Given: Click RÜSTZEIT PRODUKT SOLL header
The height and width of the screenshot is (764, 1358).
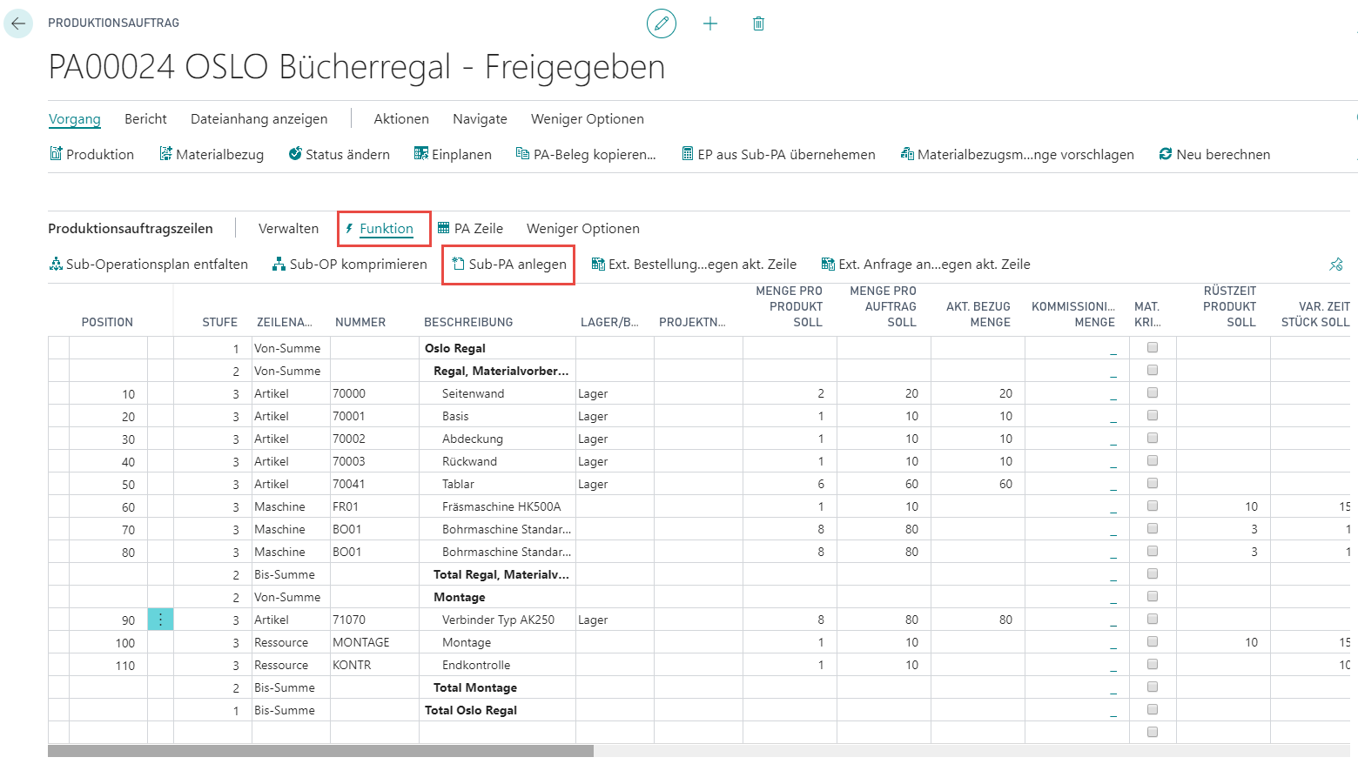Looking at the screenshot, I should tap(1230, 306).
